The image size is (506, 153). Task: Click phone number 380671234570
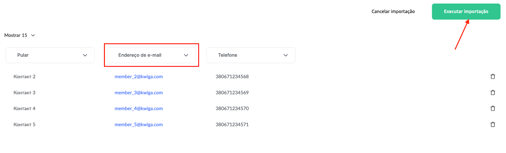pyautogui.click(x=232, y=108)
